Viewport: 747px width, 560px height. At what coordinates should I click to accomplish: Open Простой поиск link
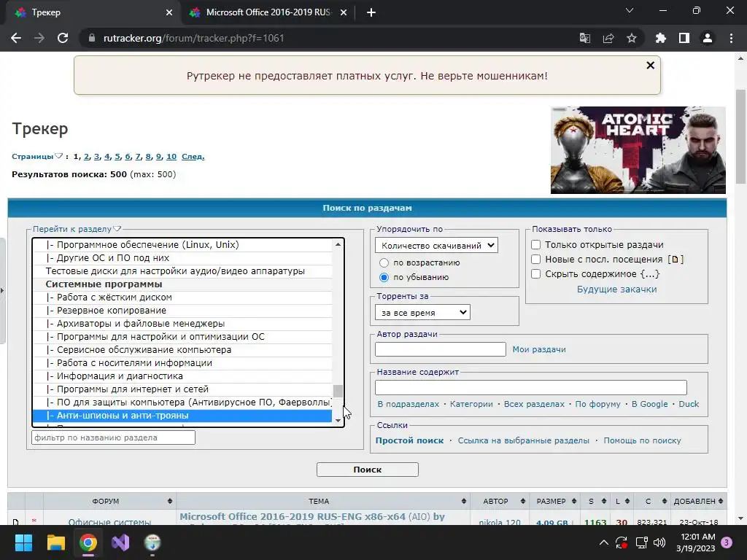(409, 440)
